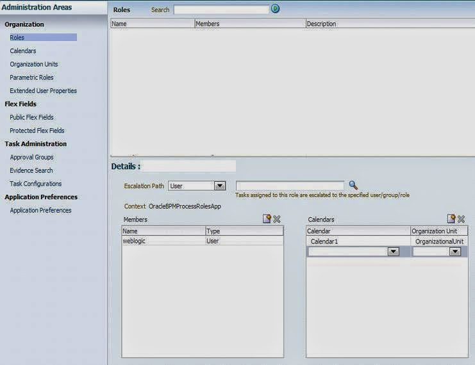This screenshot has height=365, width=475.
Task: Go to Approval Groups
Action: pyautogui.click(x=31, y=158)
